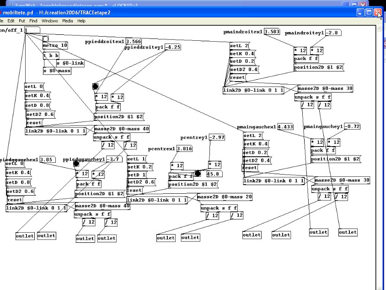This screenshot has width=386, height=290.
Task: Select the t b b trigger object
Action: click(x=51, y=56)
